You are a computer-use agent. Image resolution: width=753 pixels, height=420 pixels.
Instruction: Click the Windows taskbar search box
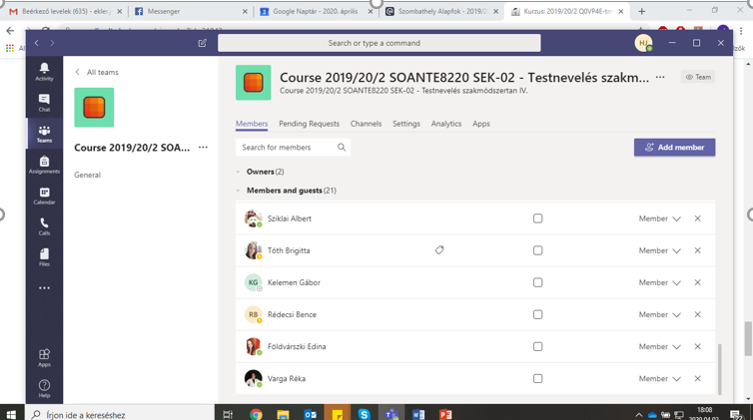pos(120,414)
